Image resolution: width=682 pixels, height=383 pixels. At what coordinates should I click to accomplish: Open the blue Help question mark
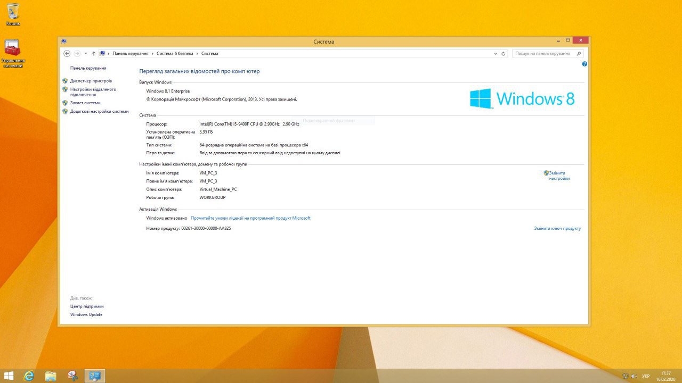tap(584, 64)
